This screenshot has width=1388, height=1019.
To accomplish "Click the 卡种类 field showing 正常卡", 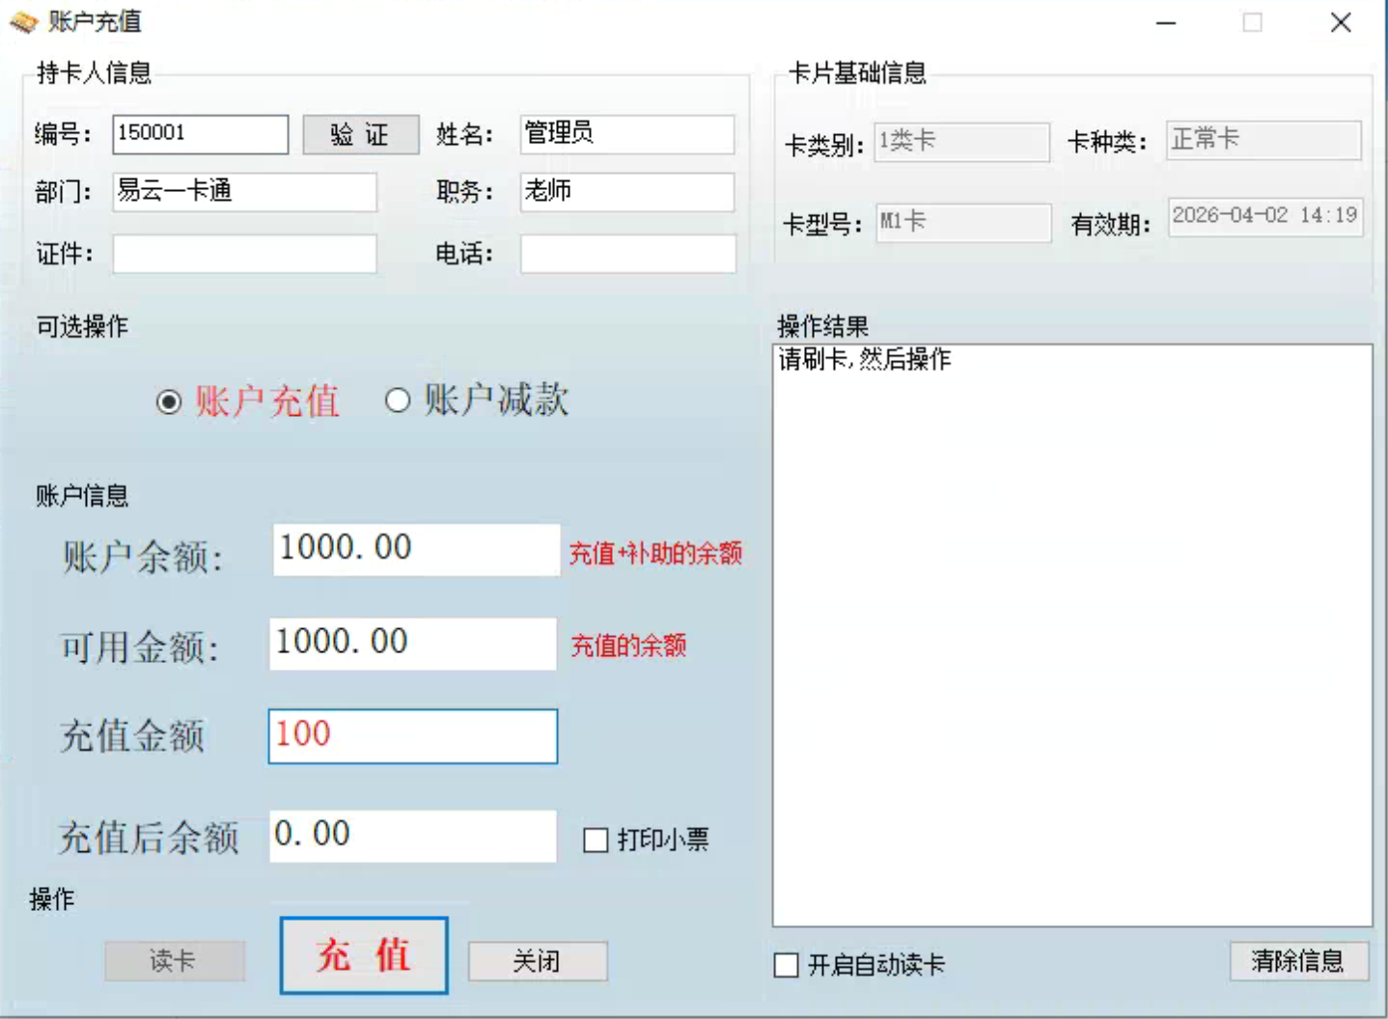I will click(x=1264, y=140).
